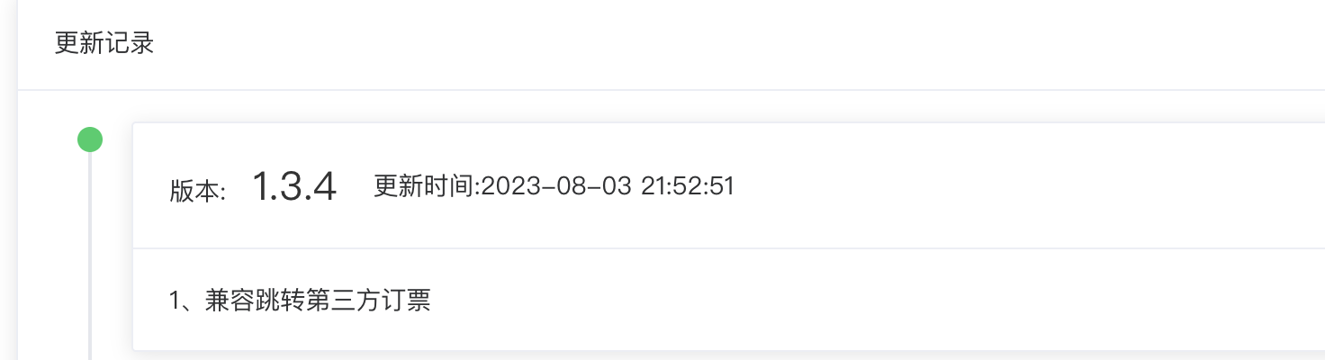Screen dimensions: 1325x360
Task: Click the time 21:52:51
Action: pyautogui.click(x=688, y=186)
